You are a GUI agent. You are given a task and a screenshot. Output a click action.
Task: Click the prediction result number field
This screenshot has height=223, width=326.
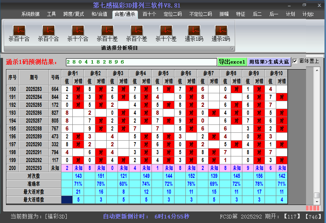pos(141,62)
